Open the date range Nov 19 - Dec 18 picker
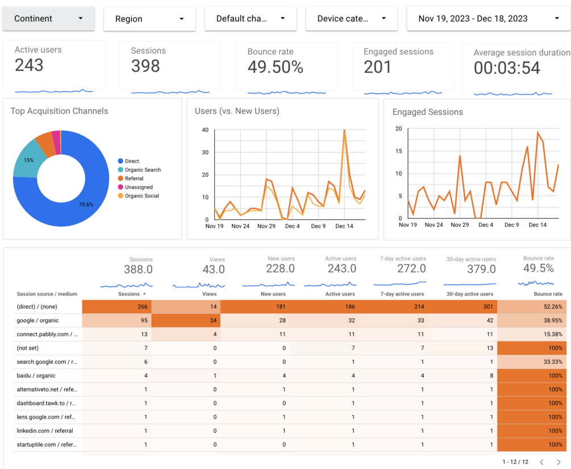The height and width of the screenshot is (469, 571). 489,19
